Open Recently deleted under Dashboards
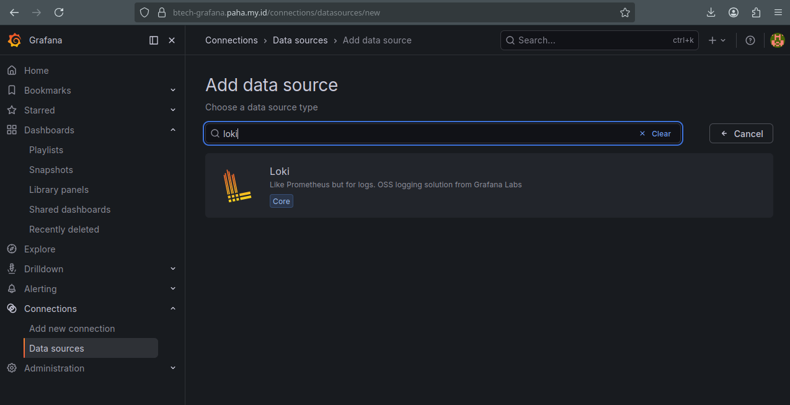 (64, 229)
